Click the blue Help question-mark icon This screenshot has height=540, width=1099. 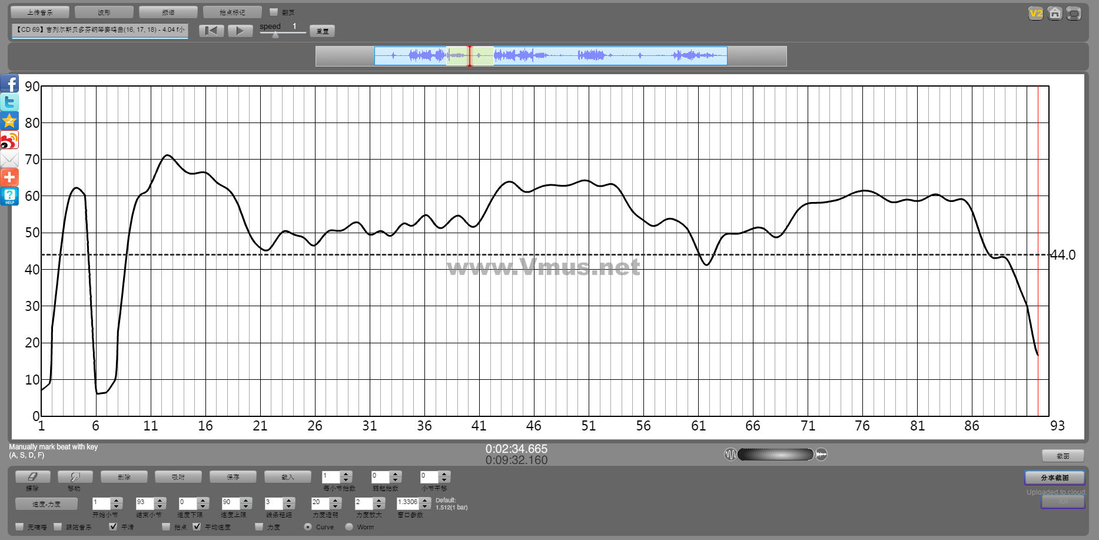coord(9,196)
